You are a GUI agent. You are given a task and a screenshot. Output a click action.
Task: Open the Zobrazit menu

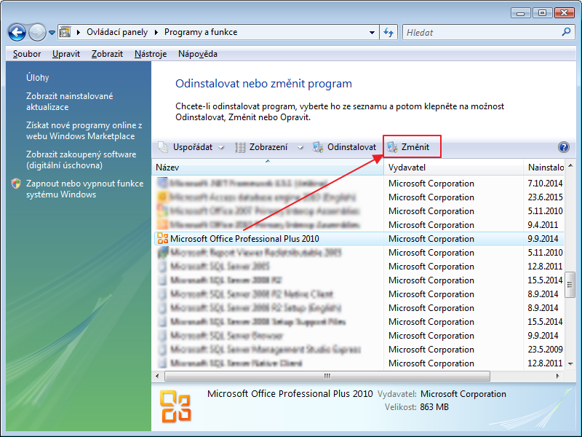click(x=107, y=54)
